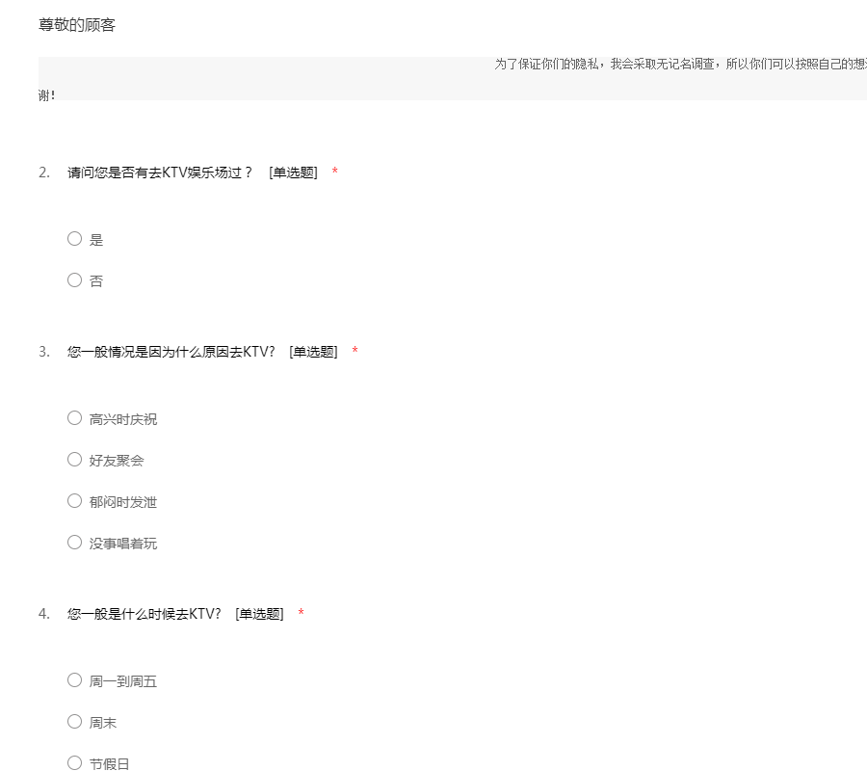
Task: Click question 4 title about when visiting KTV
Action: [x=144, y=614]
